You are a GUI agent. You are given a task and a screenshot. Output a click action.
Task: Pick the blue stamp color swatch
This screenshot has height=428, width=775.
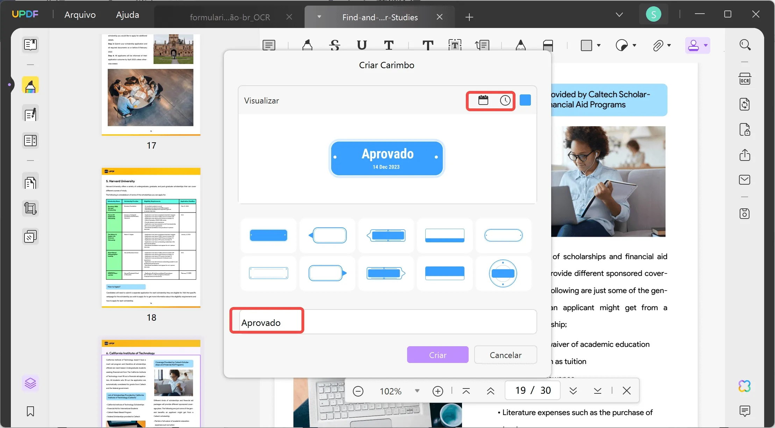click(x=525, y=100)
